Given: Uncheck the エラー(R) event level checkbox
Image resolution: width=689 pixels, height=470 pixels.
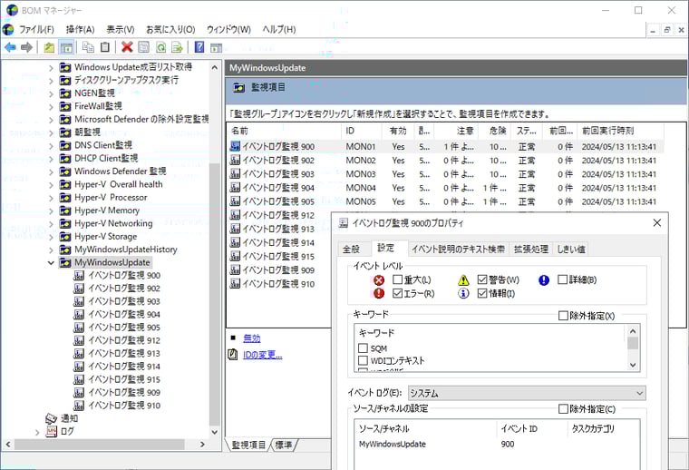Looking at the screenshot, I should pos(398,293).
